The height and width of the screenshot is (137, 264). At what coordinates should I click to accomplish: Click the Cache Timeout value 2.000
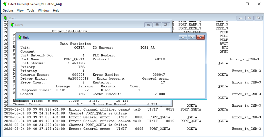160,94
